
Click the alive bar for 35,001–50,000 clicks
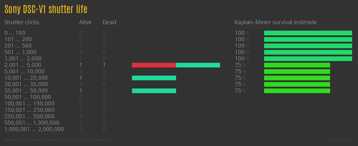point(154,91)
